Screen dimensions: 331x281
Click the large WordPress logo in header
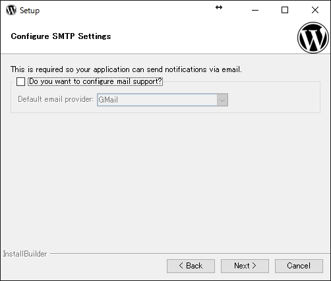pyautogui.click(x=313, y=38)
